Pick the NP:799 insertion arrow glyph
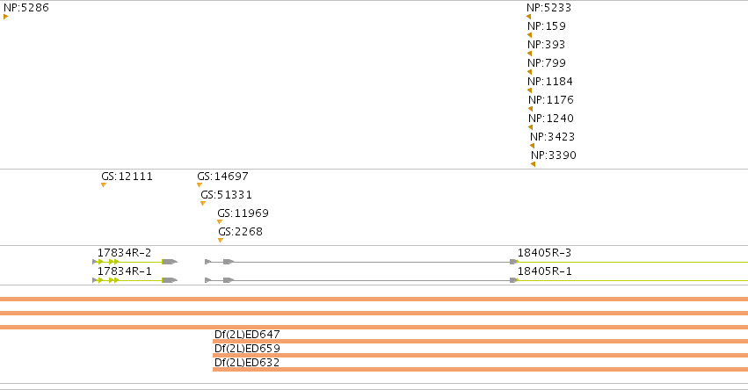 (x=529, y=72)
